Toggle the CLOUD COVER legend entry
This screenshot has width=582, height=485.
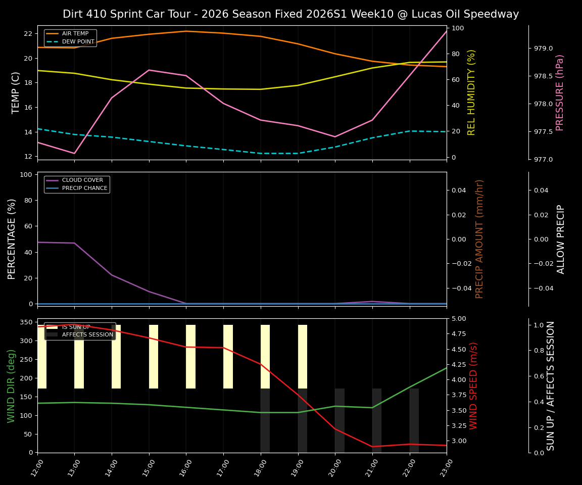pyautogui.click(x=82, y=180)
